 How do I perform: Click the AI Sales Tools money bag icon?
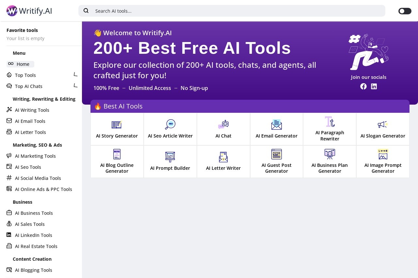tap(9, 224)
